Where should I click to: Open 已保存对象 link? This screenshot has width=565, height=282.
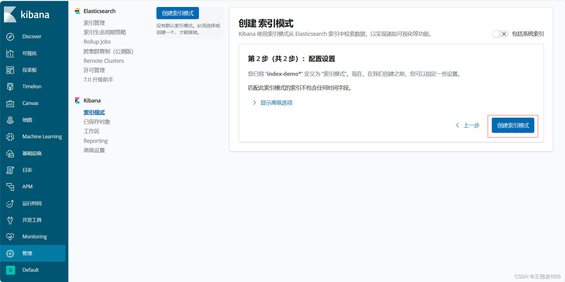97,122
